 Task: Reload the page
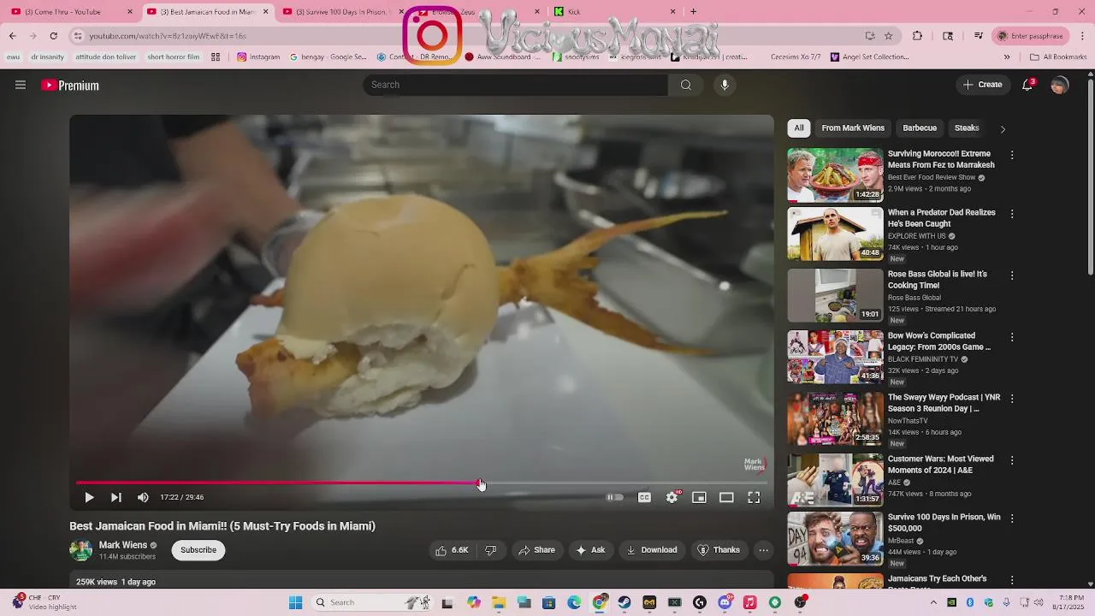[53, 36]
